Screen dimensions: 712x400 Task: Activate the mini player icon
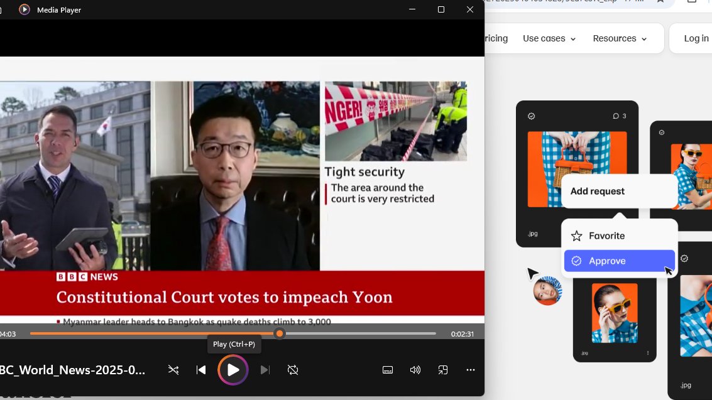[443, 370]
